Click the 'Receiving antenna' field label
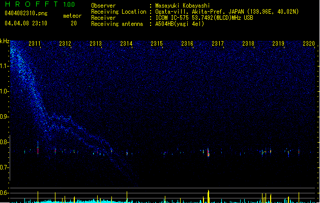Screen dimensions: 320x203 (117, 24)
